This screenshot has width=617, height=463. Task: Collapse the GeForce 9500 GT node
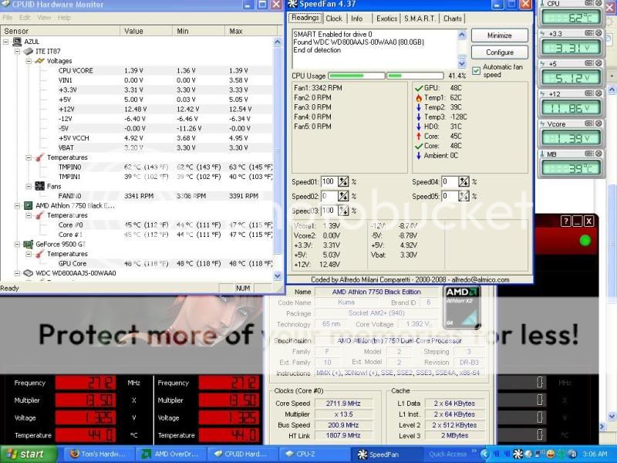[x=17, y=244]
